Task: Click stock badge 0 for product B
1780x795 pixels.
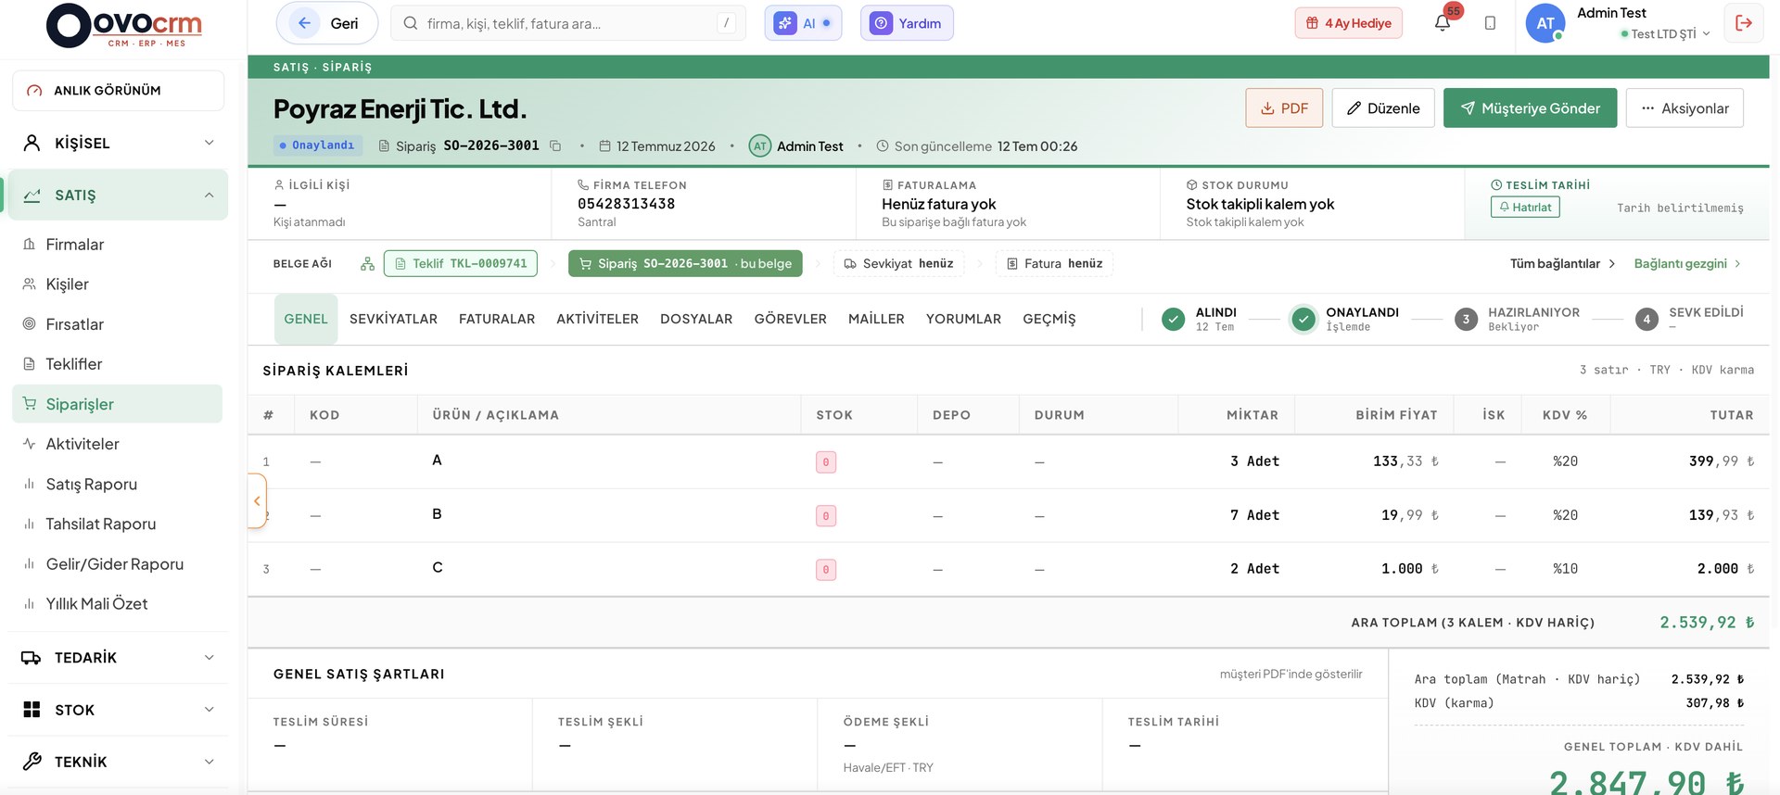Action: (x=826, y=515)
